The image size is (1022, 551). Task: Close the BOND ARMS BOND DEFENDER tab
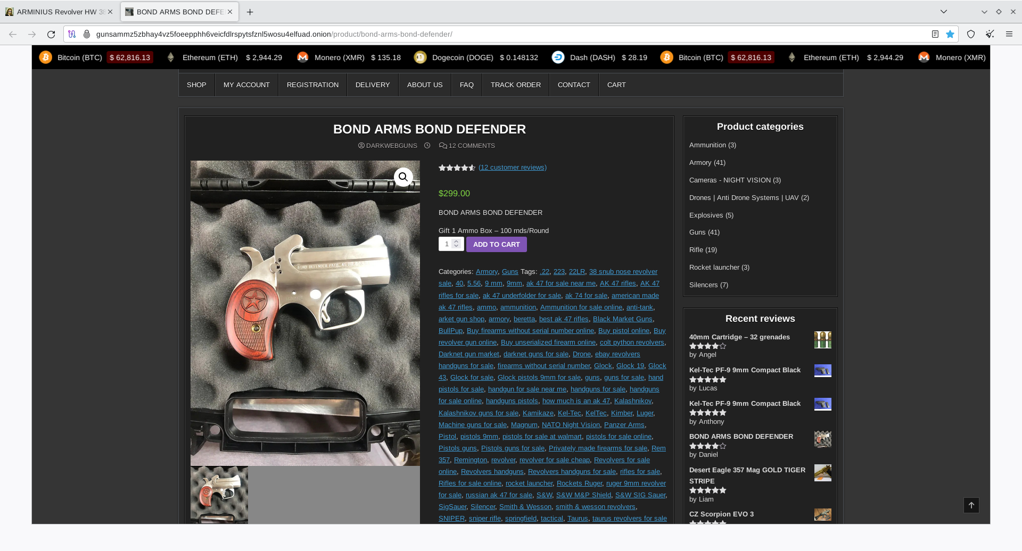coord(230,12)
